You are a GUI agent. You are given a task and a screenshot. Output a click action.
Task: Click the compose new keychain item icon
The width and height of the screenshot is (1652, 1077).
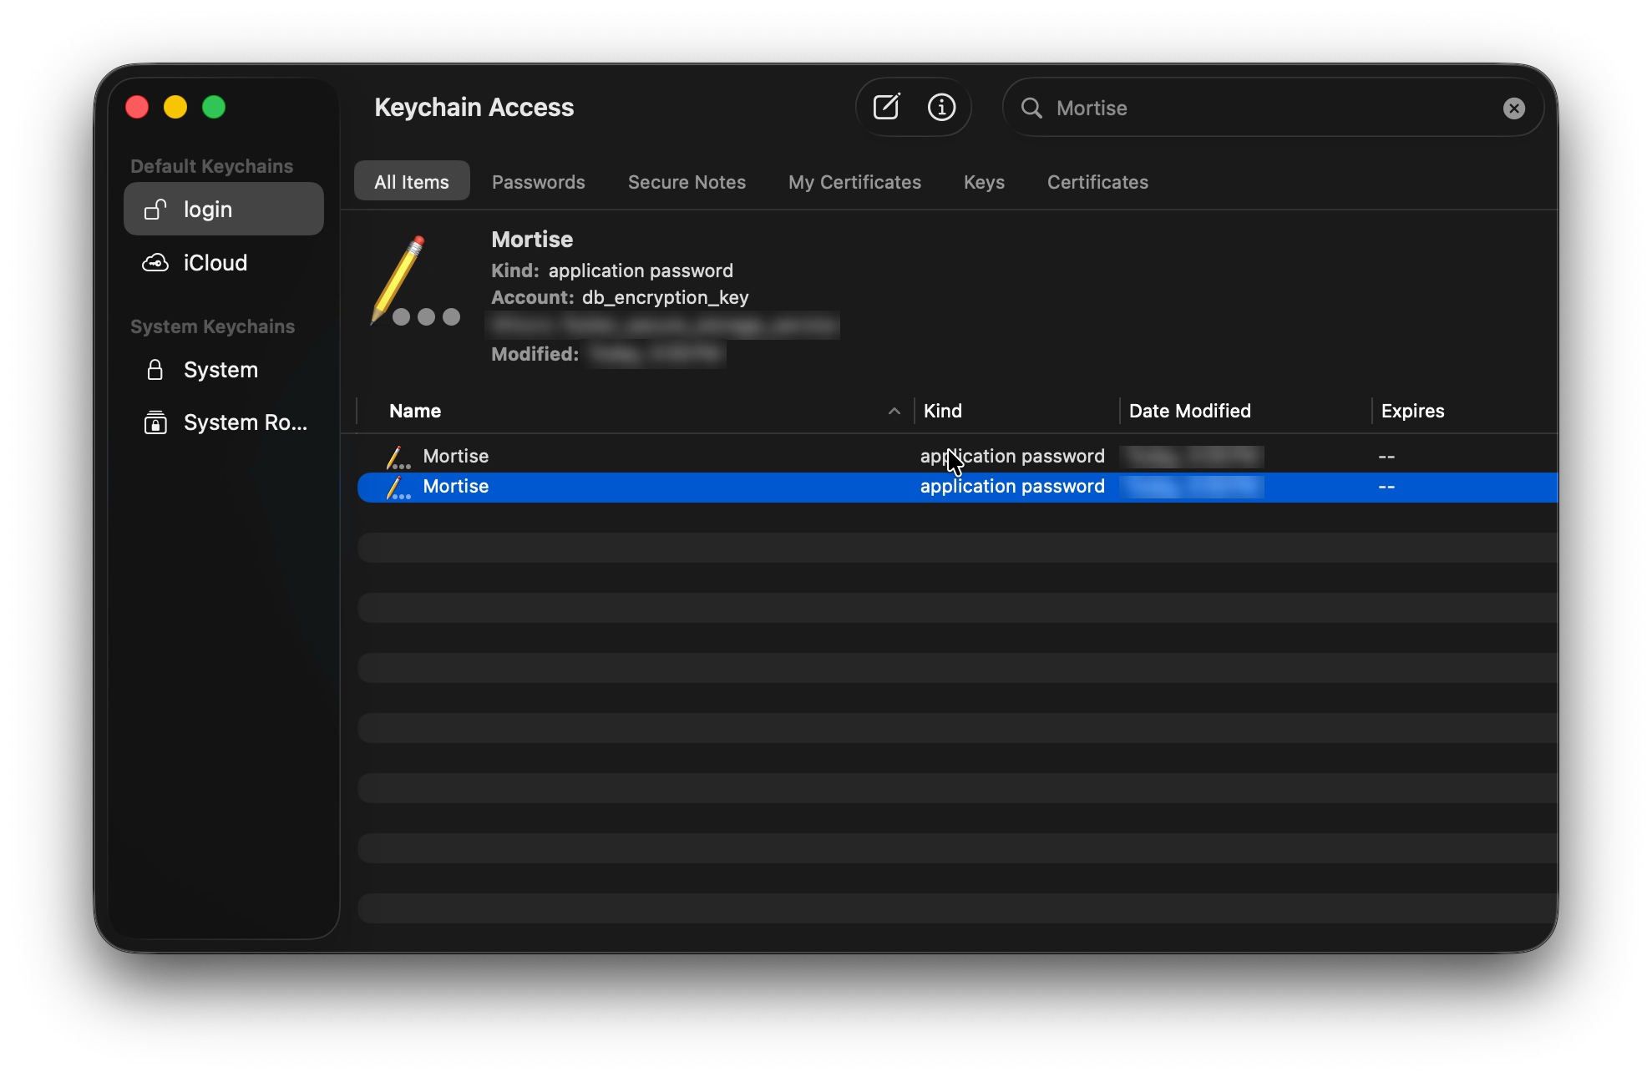(x=886, y=107)
